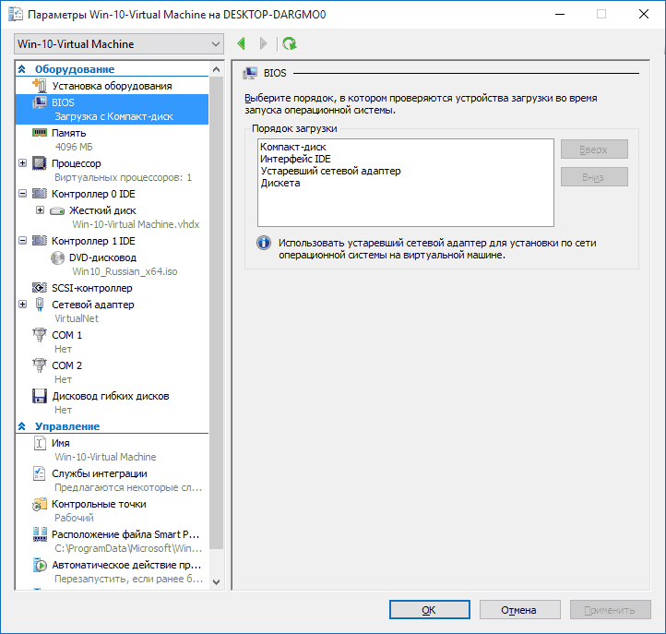Open SCSI-контроллер settings item
Screen dimensions: 666x634
(x=91, y=288)
